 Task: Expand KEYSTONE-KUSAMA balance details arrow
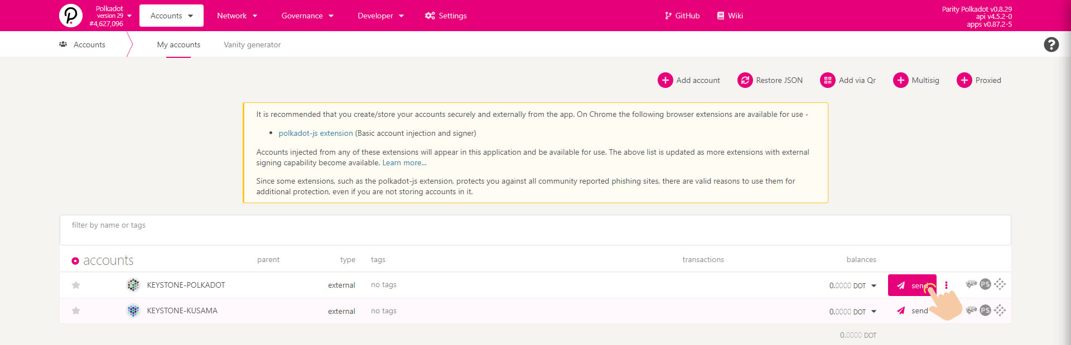[x=874, y=312]
